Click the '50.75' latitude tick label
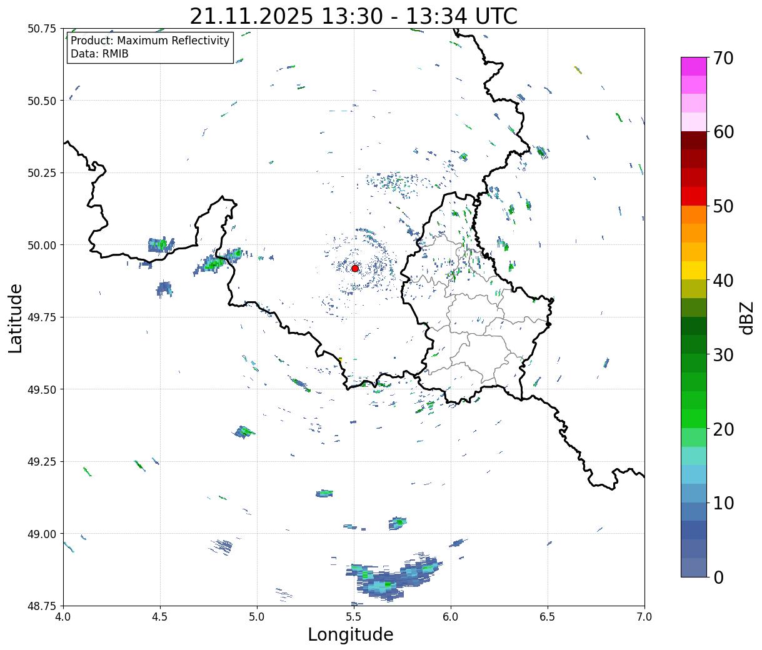 coord(42,29)
